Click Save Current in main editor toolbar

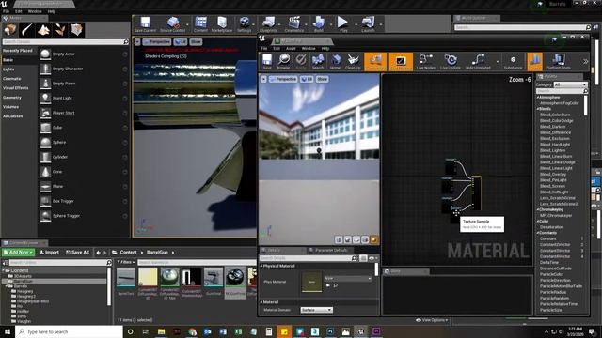pyautogui.click(x=145, y=24)
